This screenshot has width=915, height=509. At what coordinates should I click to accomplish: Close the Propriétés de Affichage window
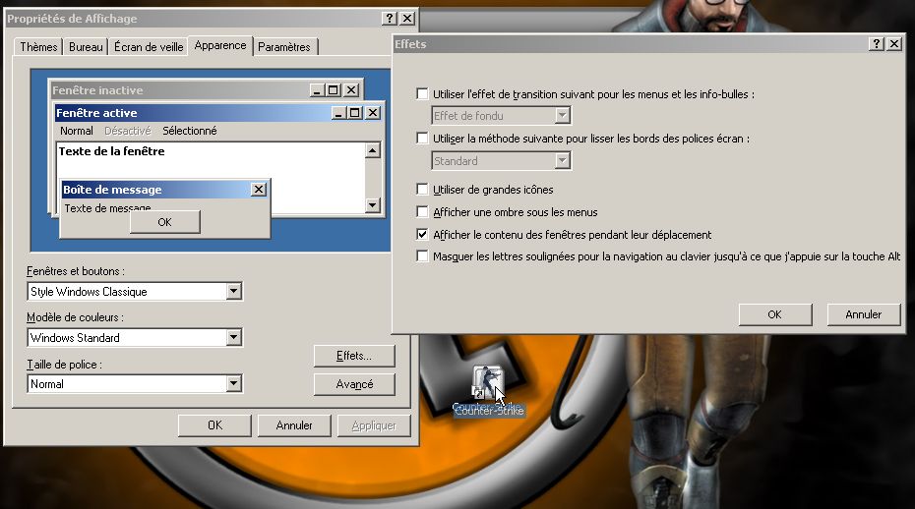(407, 19)
